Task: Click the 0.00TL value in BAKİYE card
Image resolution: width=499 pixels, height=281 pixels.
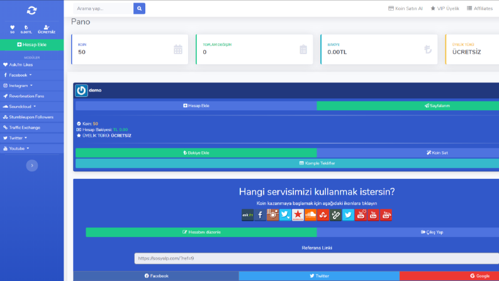Action: (x=337, y=52)
